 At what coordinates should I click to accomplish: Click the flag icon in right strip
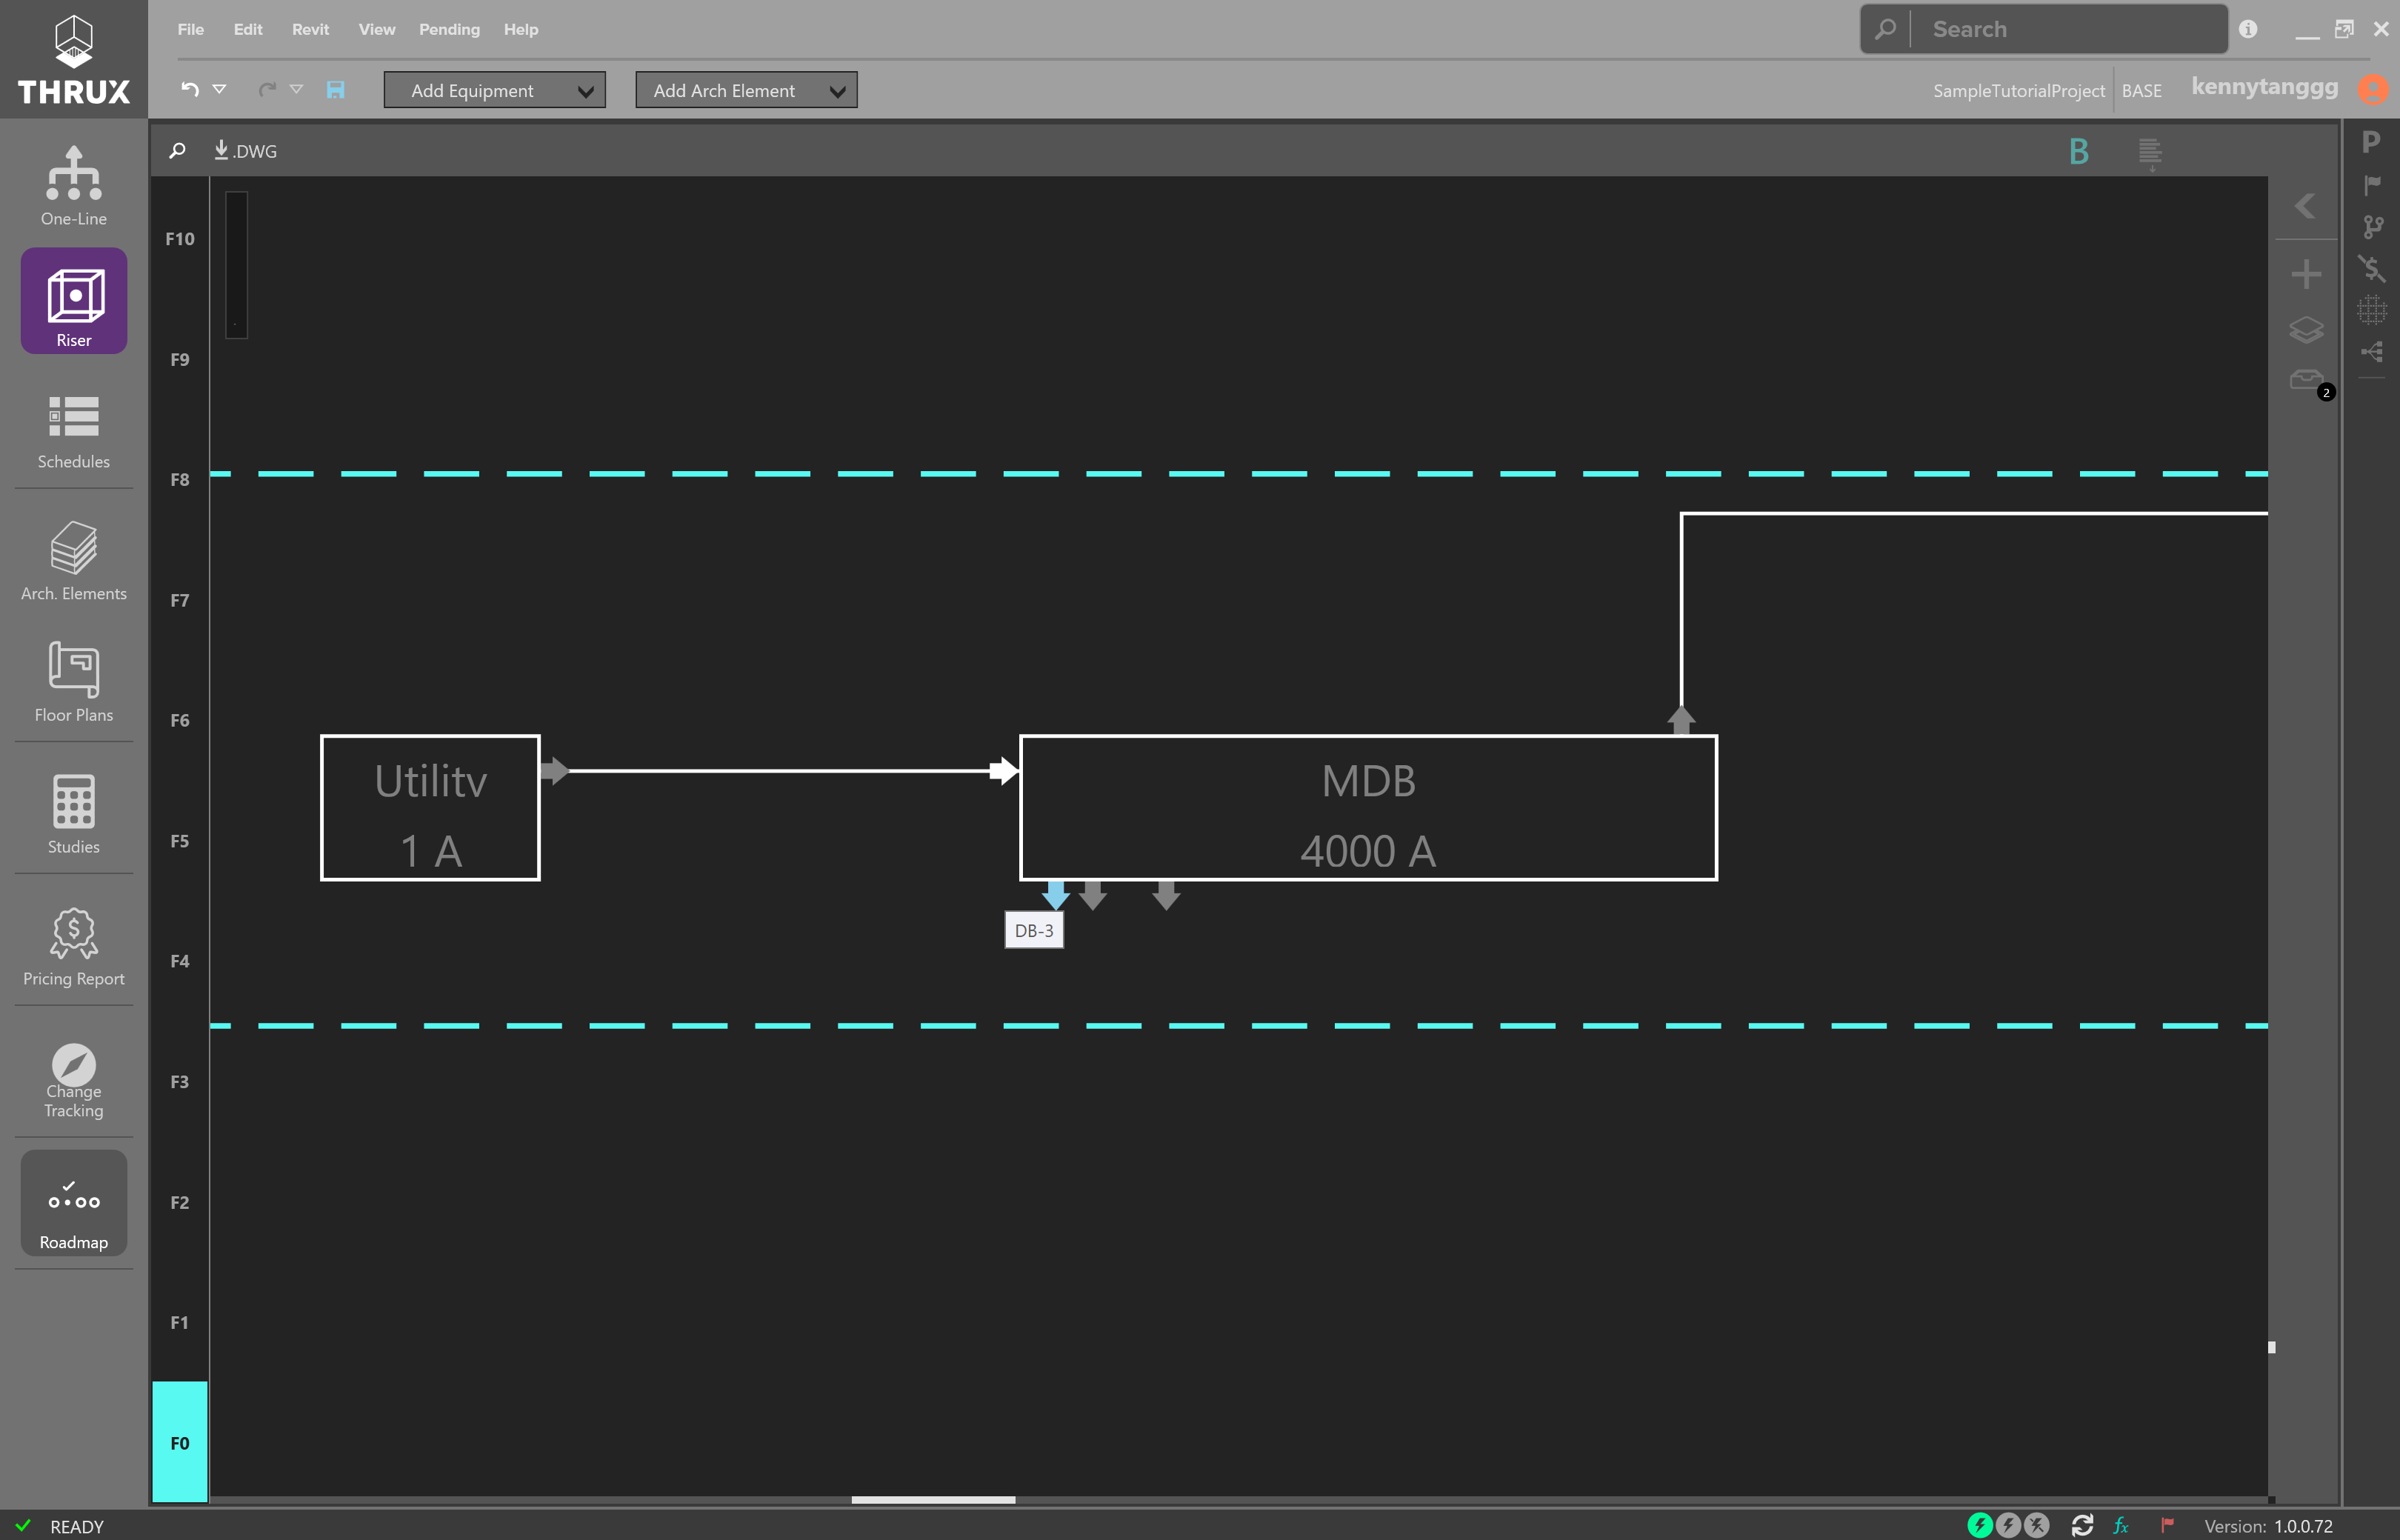tap(2371, 185)
